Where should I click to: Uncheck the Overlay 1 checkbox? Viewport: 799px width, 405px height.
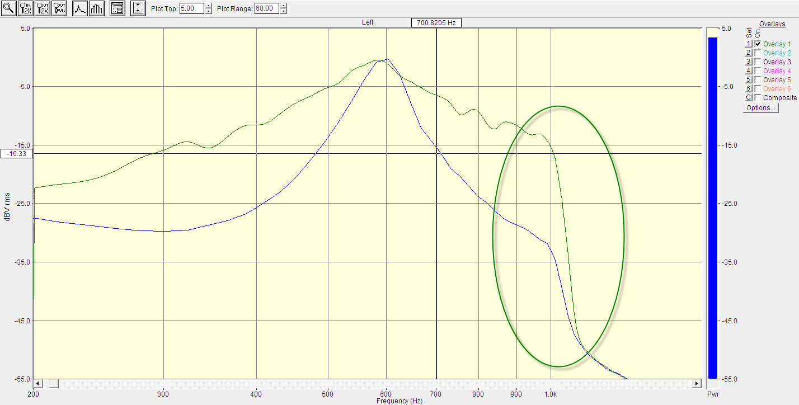point(758,44)
